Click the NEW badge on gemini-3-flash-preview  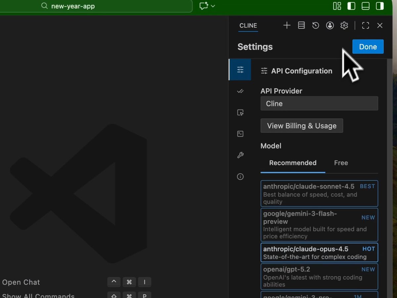368,218
